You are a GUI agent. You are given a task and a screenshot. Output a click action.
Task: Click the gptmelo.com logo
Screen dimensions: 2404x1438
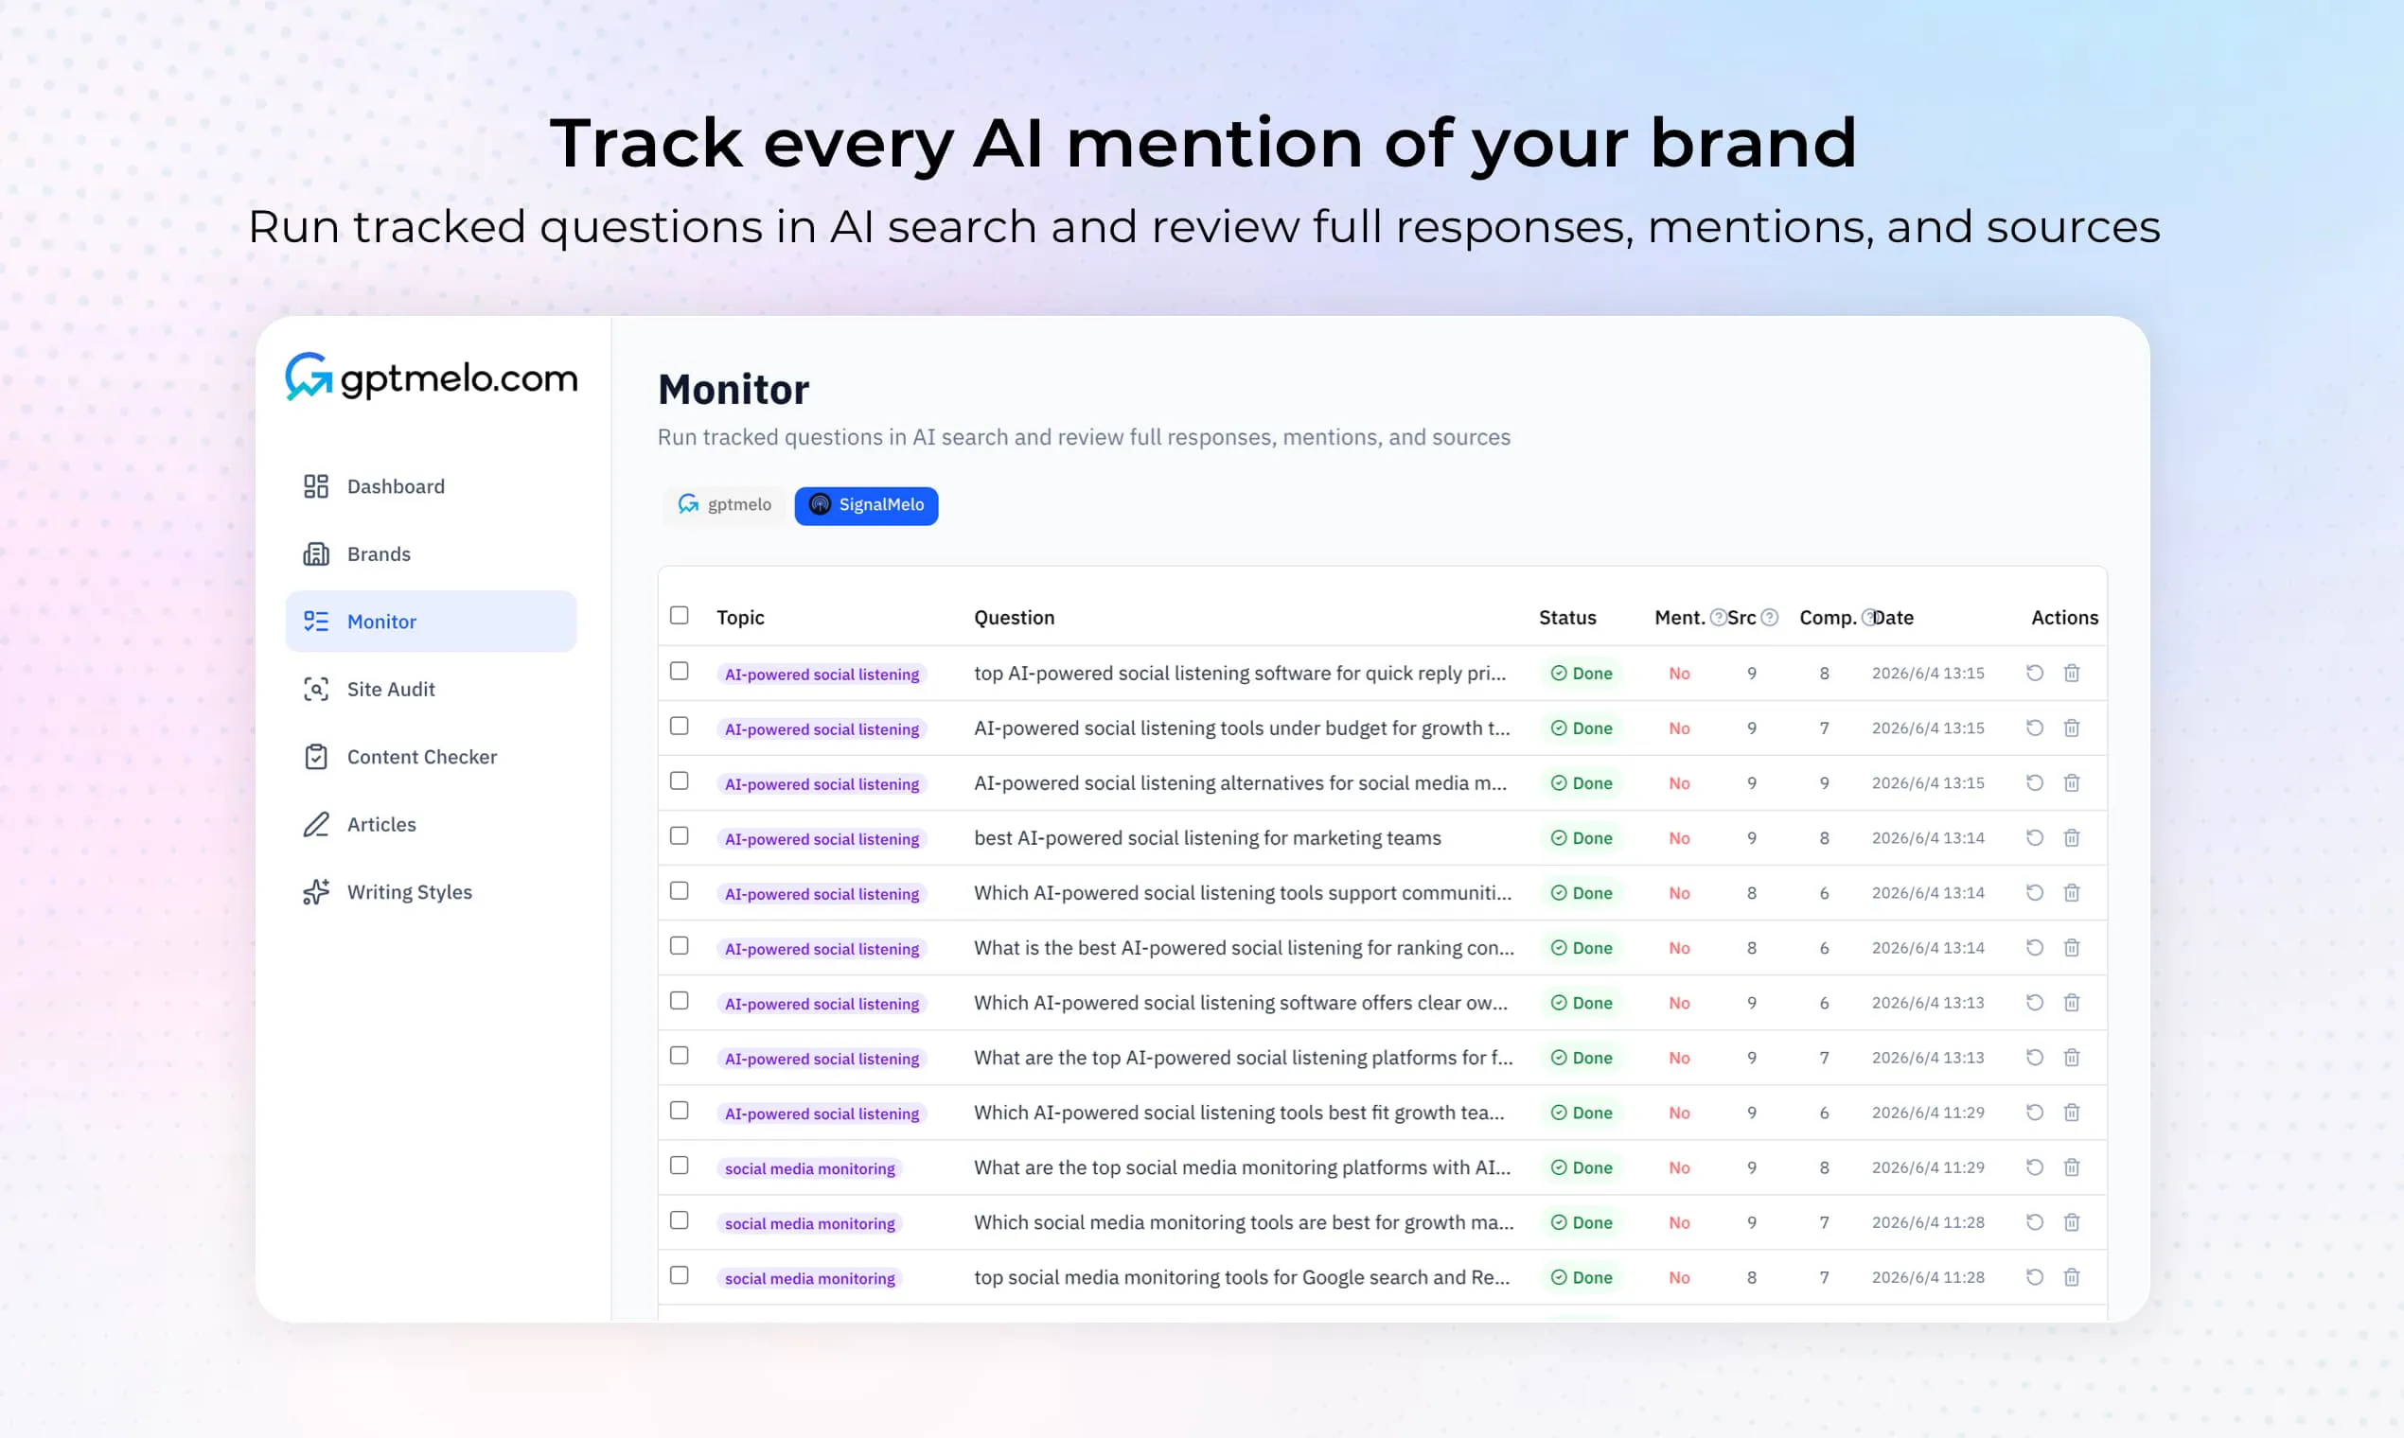click(432, 377)
